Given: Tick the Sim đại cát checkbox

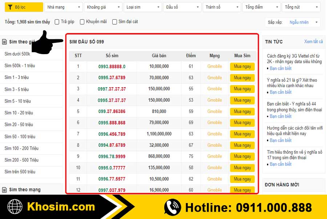Looking at the screenshot, I should [x=114, y=22].
